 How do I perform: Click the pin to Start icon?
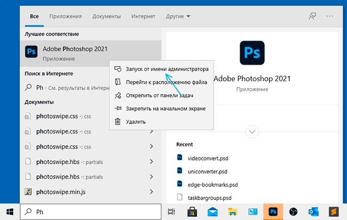[x=118, y=108]
